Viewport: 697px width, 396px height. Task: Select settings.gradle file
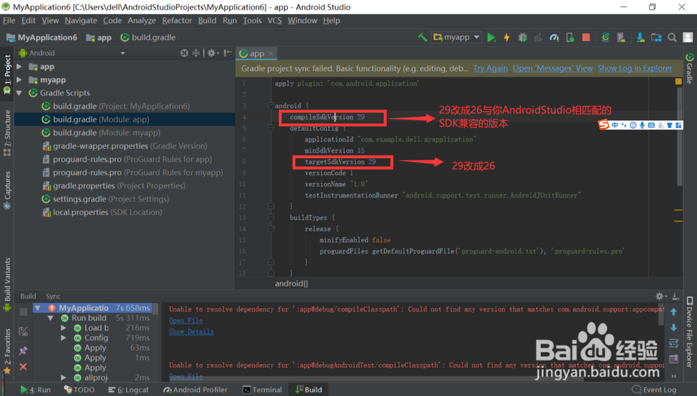105,199
